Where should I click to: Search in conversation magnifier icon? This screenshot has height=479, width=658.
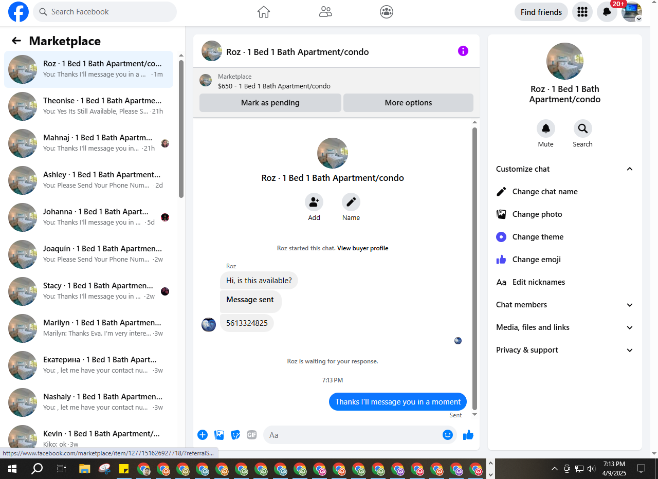point(583,128)
